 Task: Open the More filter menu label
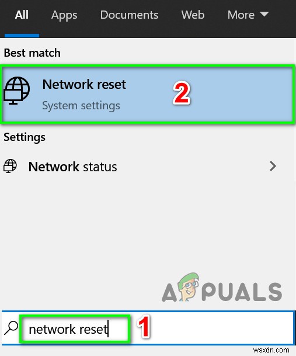tap(241, 15)
